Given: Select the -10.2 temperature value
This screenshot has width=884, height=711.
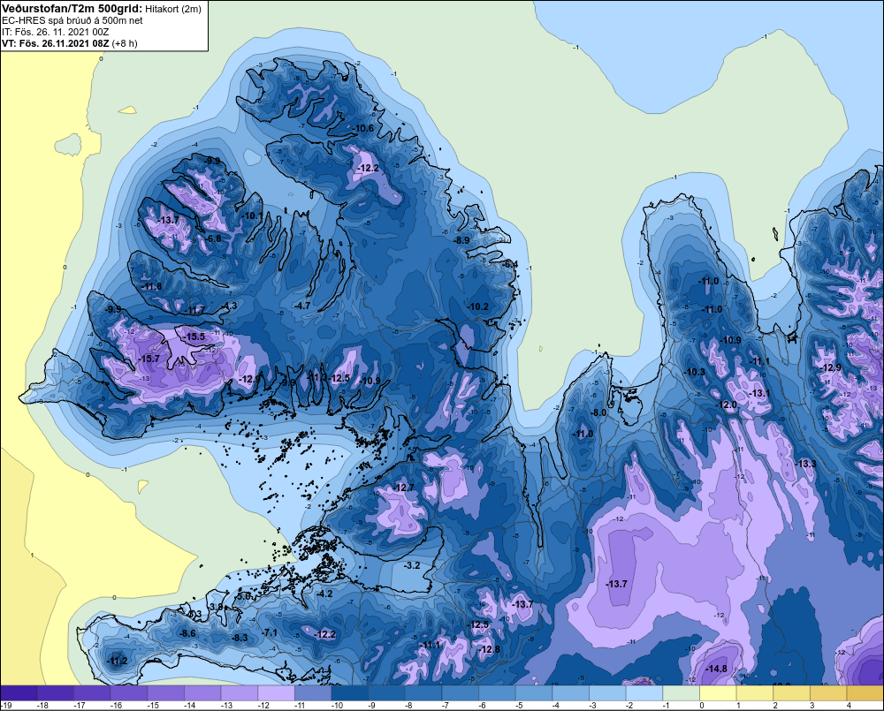Looking at the screenshot, I should click(478, 307).
